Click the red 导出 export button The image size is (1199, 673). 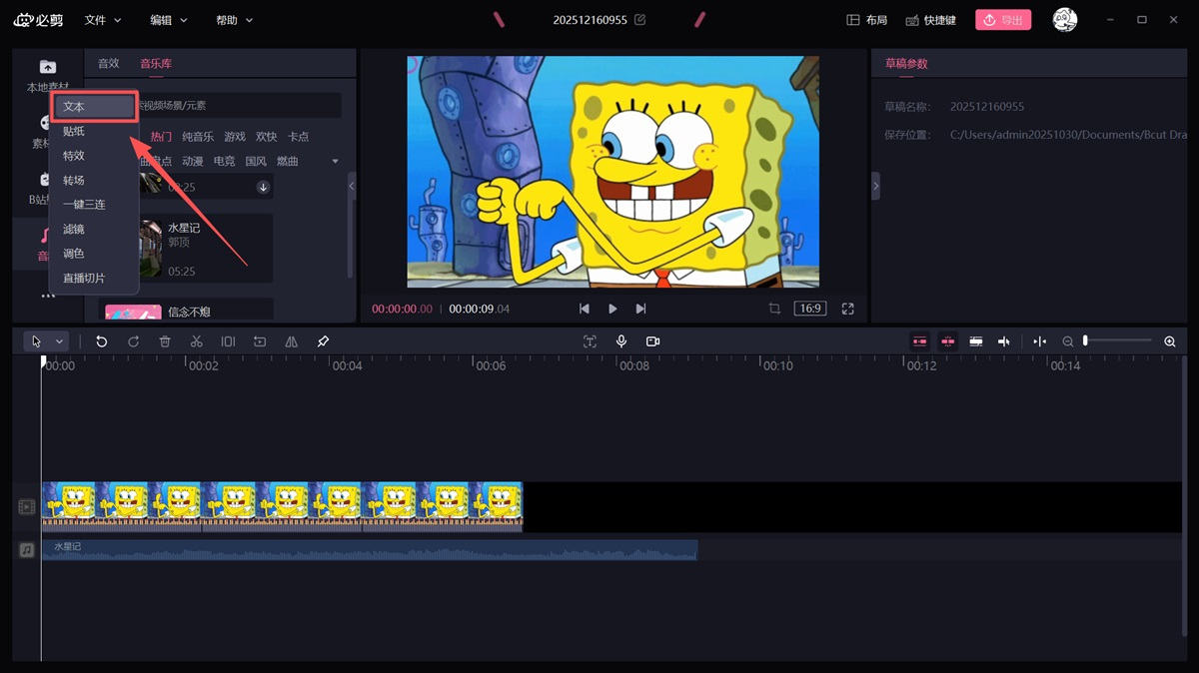pyautogui.click(x=1002, y=20)
